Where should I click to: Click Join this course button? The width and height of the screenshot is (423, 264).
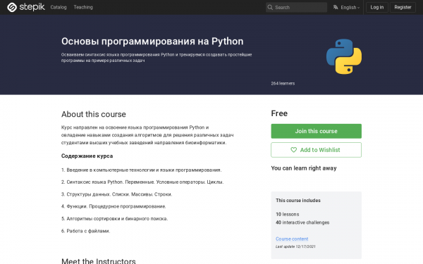pyautogui.click(x=316, y=131)
